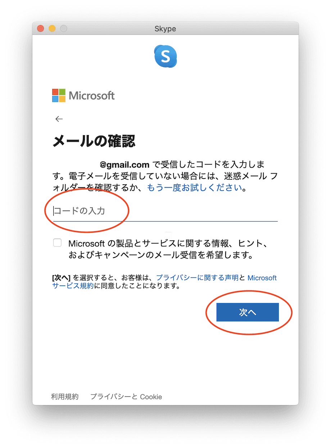This screenshot has height=448, width=331.
Task: Open the Microsoft サービス規約 link
Action: click(x=164, y=282)
